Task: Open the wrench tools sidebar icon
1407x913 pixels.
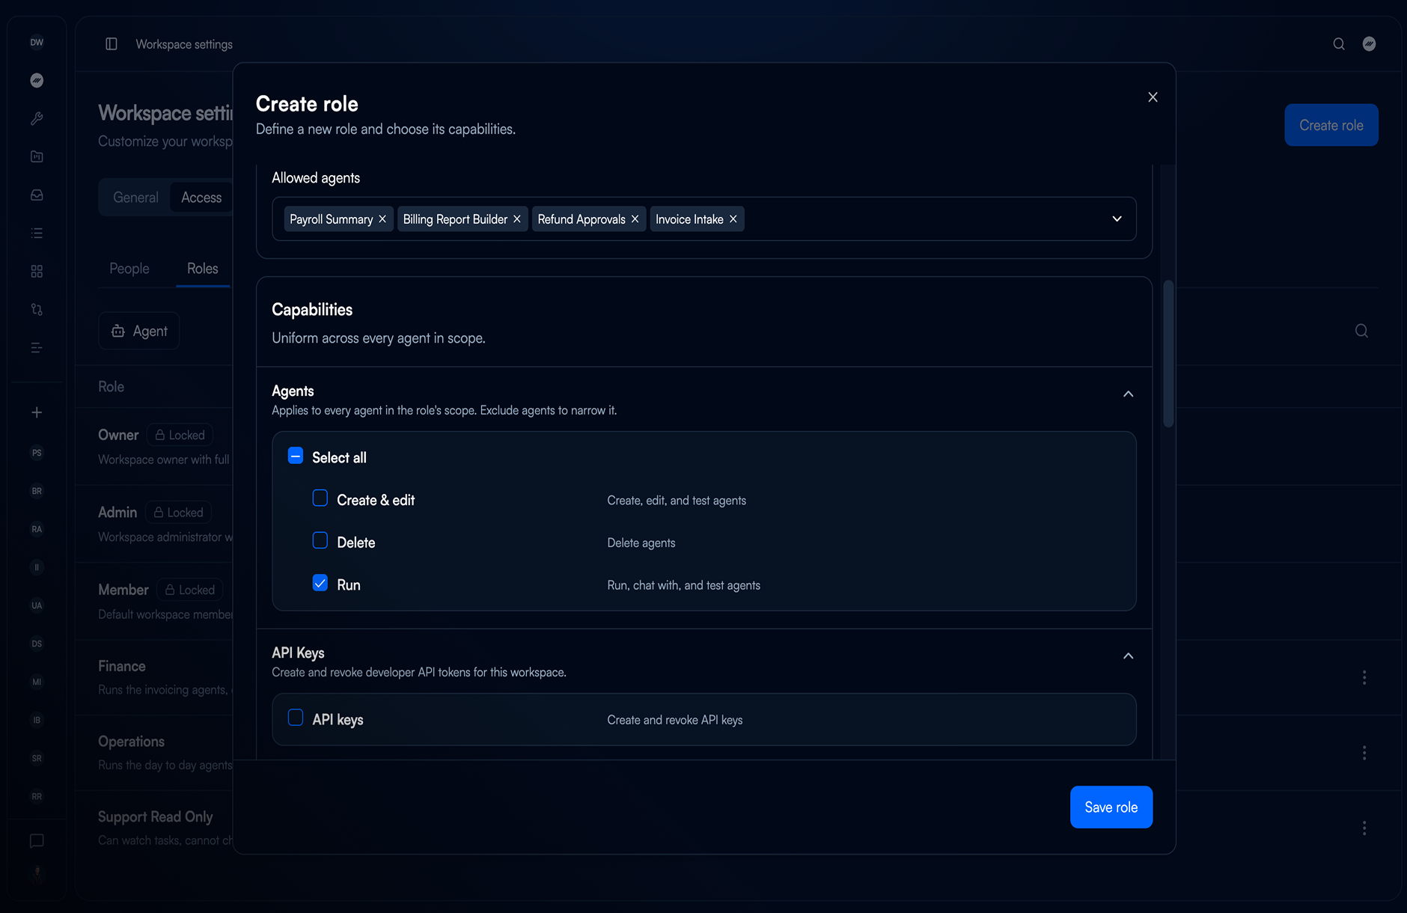Action: [x=37, y=118]
